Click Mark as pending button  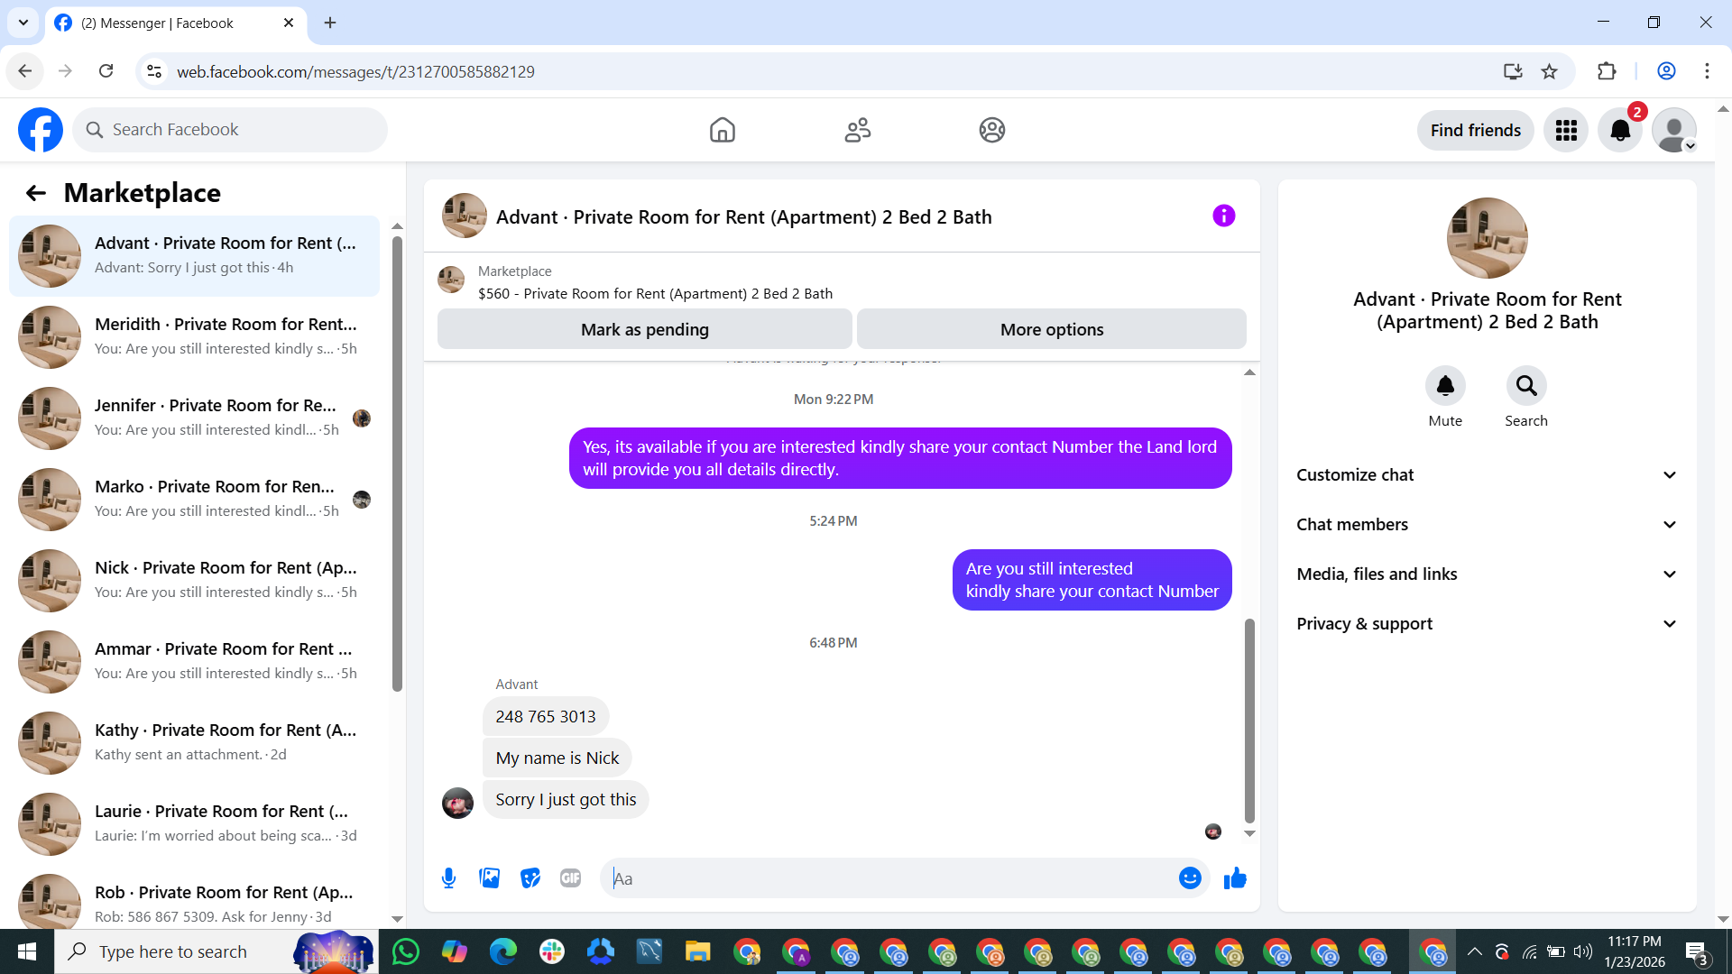coord(644,329)
